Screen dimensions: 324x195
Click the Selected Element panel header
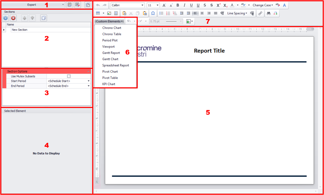point(46,111)
